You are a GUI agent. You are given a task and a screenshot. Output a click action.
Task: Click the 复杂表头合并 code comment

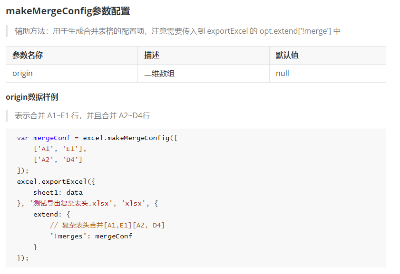coord(107,225)
